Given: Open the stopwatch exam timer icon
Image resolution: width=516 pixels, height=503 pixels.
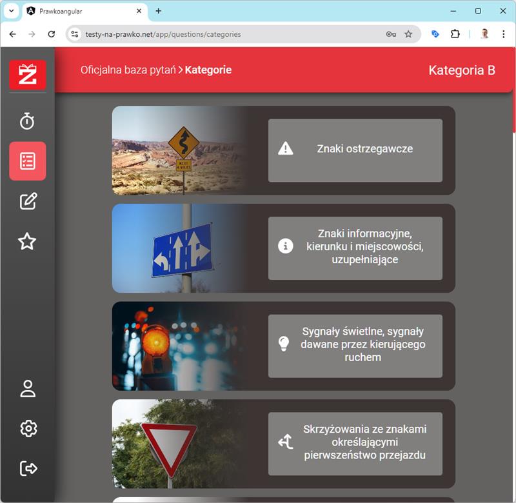Looking at the screenshot, I should coord(27,121).
